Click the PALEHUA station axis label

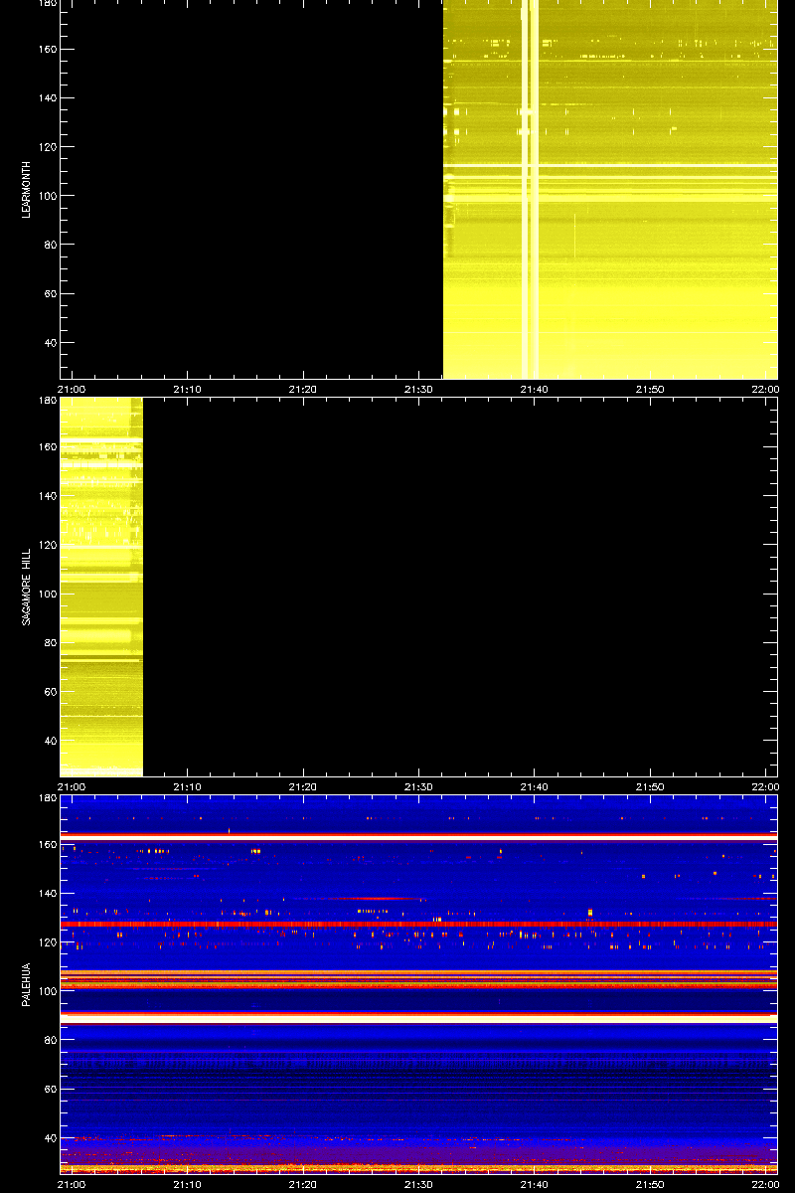pos(28,983)
